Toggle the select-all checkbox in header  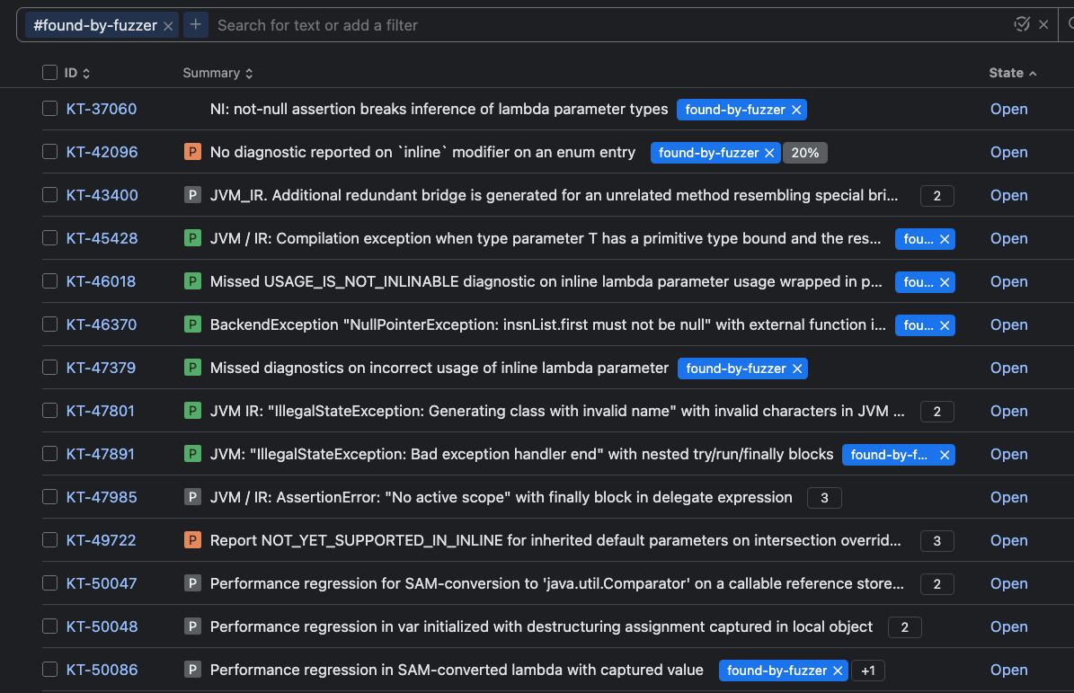[x=49, y=73]
